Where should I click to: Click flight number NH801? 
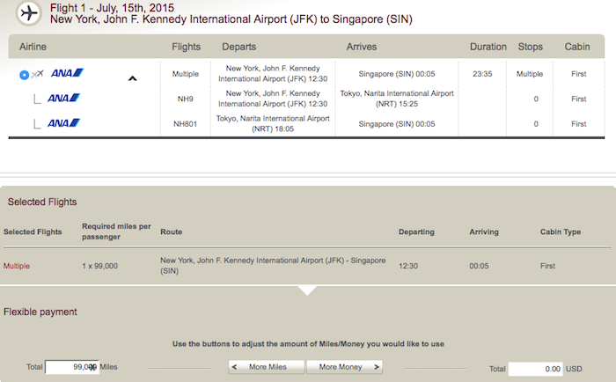pos(186,124)
